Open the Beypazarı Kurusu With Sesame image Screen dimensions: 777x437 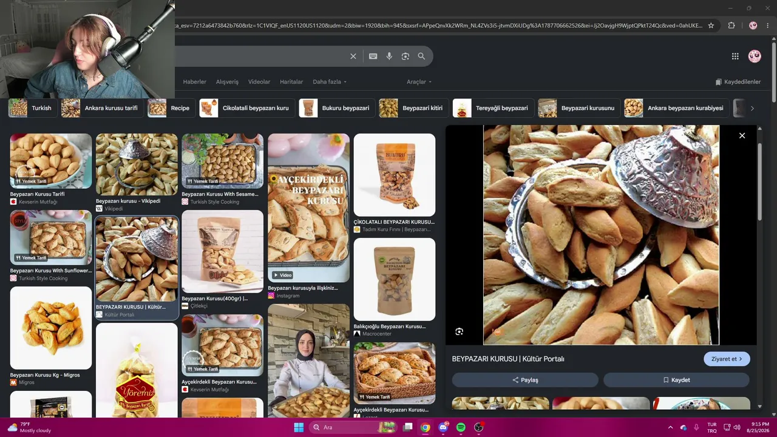(223, 161)
